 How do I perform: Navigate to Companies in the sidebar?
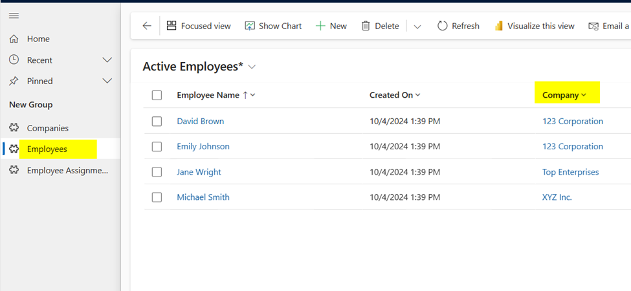click(47, 128)
